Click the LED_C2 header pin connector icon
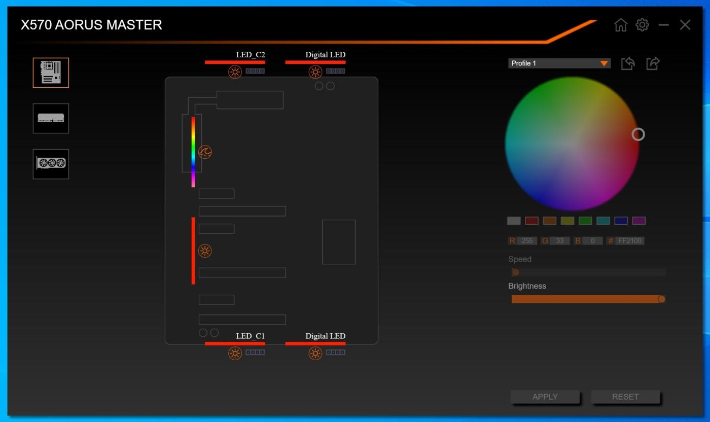 click(x=255, y=71)
